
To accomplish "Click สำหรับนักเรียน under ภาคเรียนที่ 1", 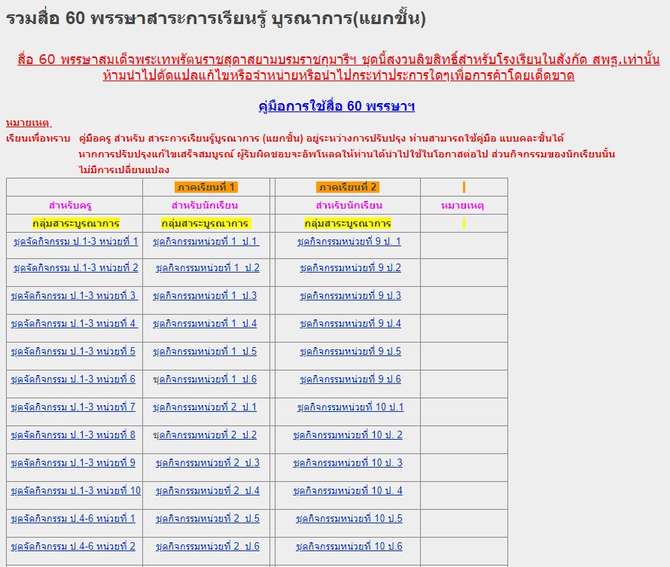I will [x=205, y=206].
